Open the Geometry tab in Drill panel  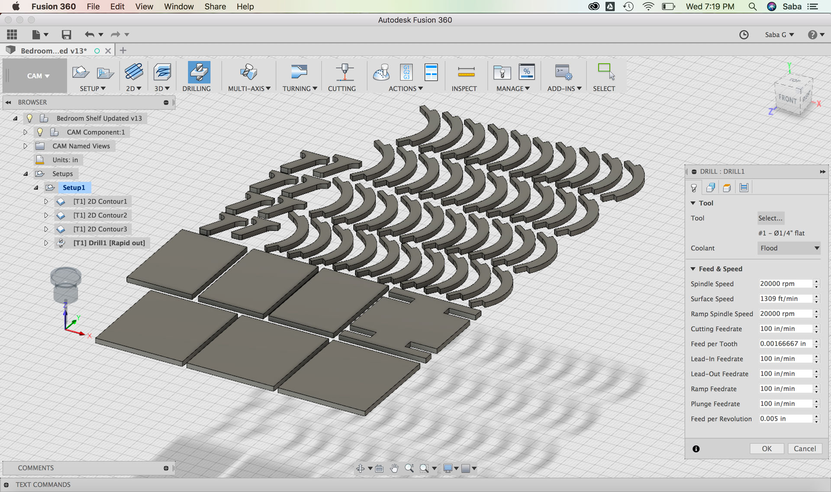point(710,187)
